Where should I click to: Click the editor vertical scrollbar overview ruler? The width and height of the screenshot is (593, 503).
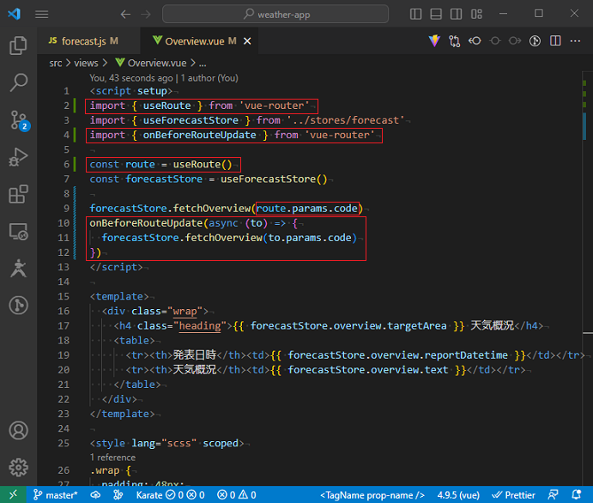587,276
